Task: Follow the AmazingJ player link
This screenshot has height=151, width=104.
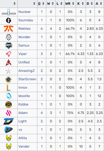Action: 26,71
